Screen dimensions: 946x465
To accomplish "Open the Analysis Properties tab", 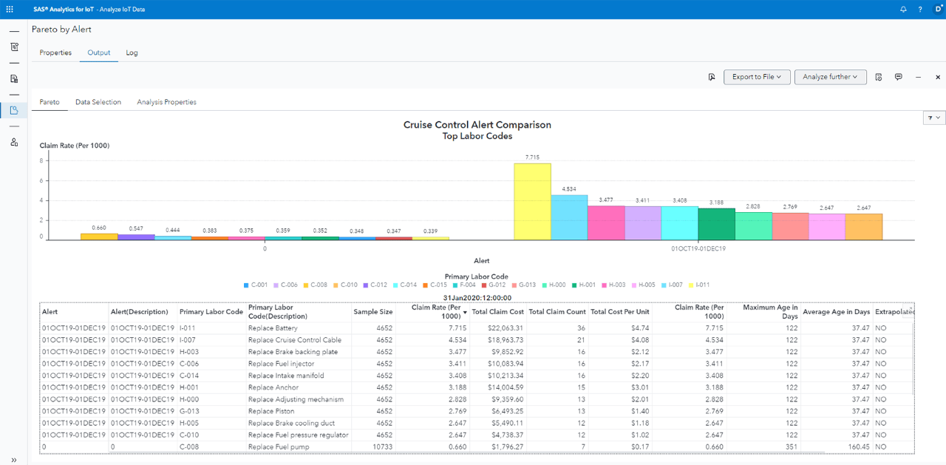I will click(166, 102).
